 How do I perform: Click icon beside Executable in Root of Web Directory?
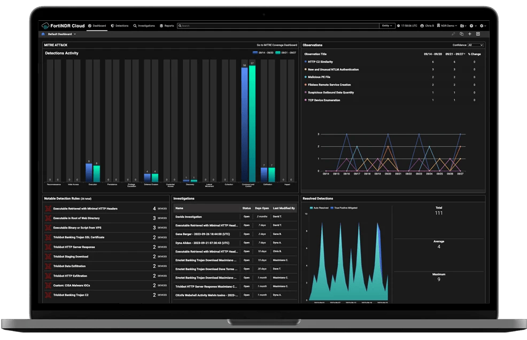(49, 218)
